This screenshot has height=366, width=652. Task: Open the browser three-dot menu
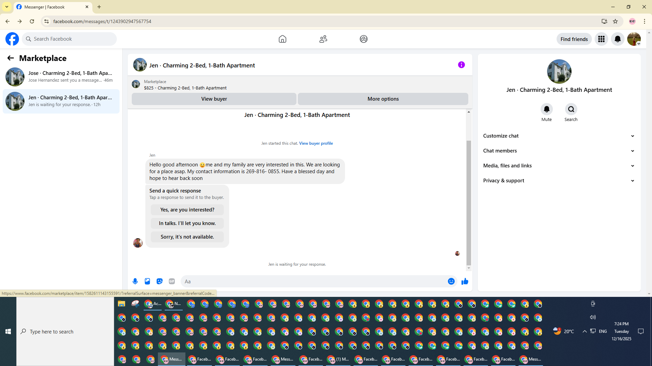click(645, 21)
